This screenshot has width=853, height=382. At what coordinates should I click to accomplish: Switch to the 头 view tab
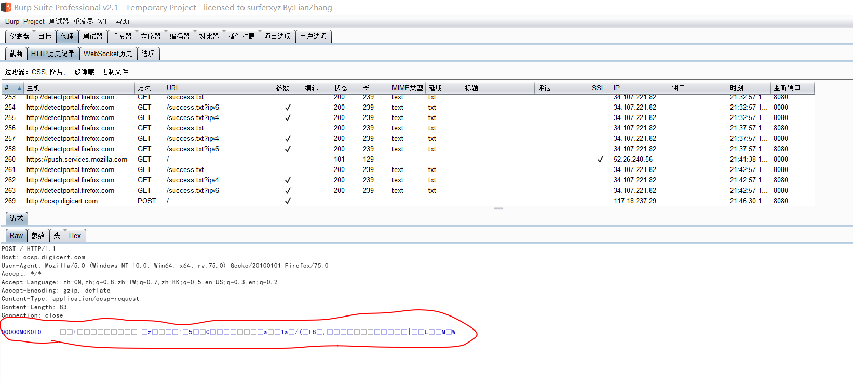(57, 236)
